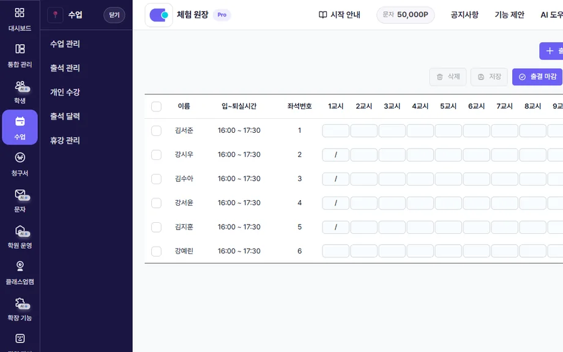Click the book icon of 시작 안내

323,15
